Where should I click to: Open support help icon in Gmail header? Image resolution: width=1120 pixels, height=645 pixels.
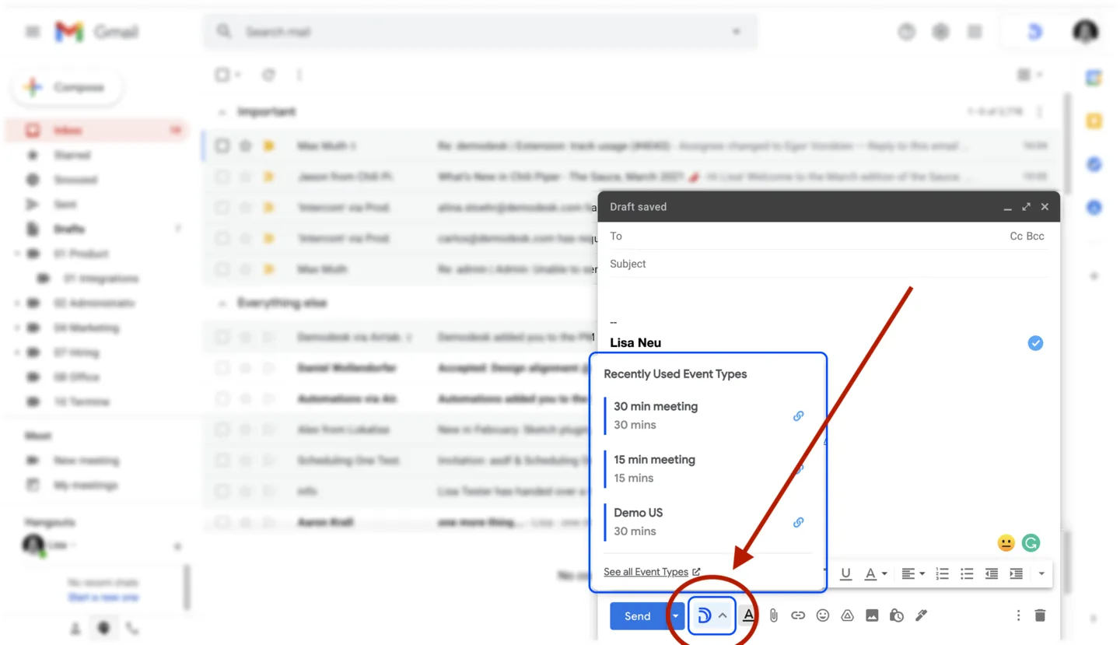[x=906, y=32]
